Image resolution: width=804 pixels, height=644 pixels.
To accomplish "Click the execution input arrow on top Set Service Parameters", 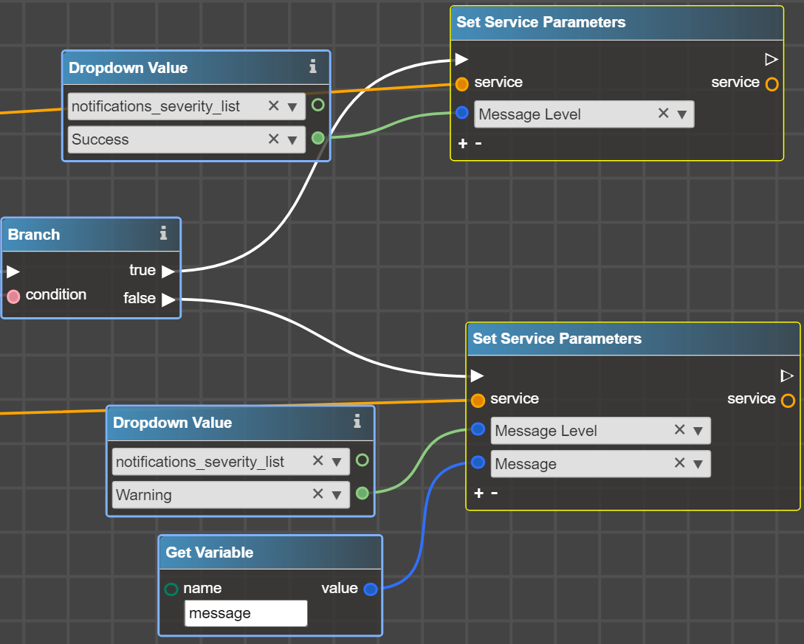I will coord(462,59).
